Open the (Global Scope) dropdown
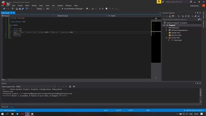This screenshot has height=116, width=206. point(82,16)
